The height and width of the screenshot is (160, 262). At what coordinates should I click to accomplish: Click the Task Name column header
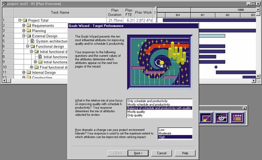click(60, 12)
